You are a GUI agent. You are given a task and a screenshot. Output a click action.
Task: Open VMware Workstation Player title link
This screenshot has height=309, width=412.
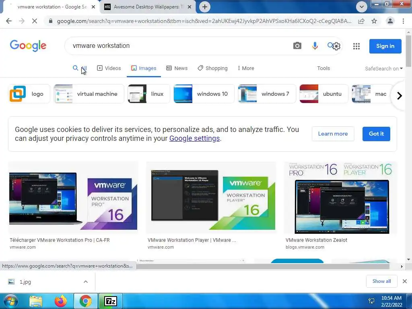point(192,240)
